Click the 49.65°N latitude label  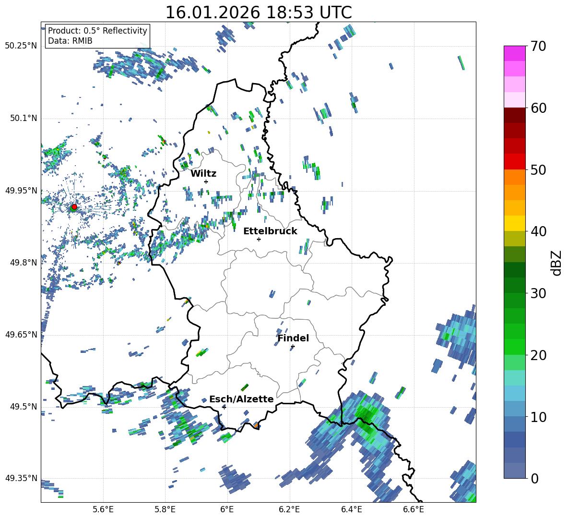click(x=21, y=334)
